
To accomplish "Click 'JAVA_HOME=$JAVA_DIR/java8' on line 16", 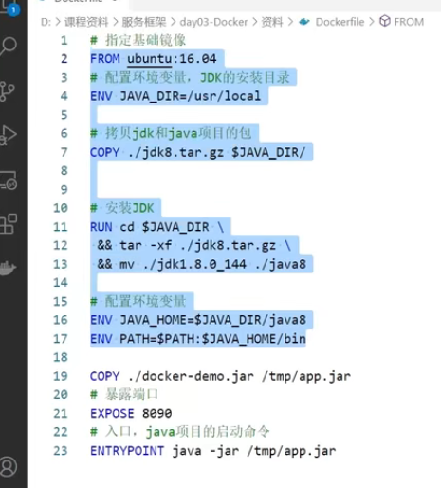I will point(212,320).
